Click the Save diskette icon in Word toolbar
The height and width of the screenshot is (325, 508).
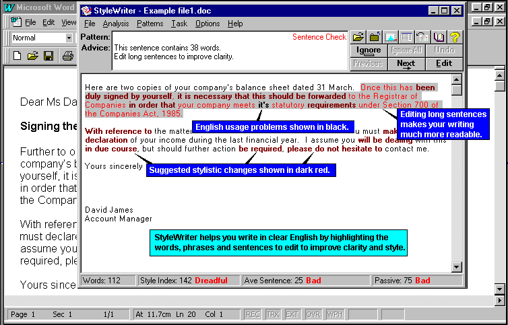pos(49,56)
